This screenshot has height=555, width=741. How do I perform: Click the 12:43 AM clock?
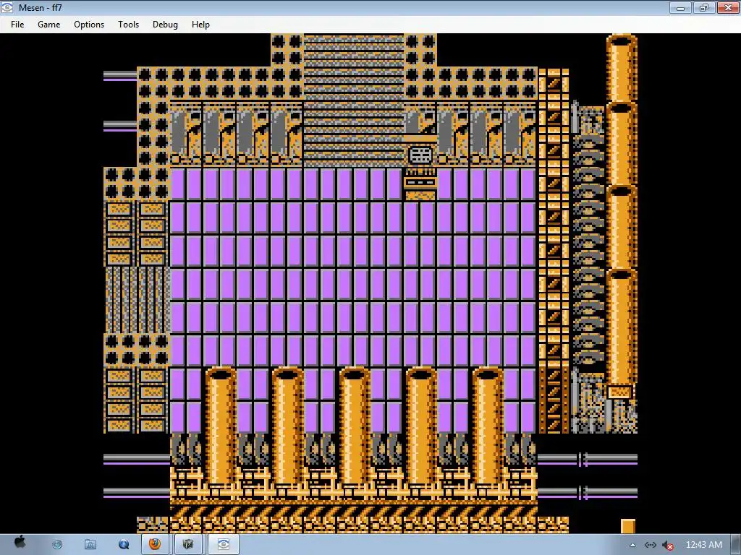[703, 545]
